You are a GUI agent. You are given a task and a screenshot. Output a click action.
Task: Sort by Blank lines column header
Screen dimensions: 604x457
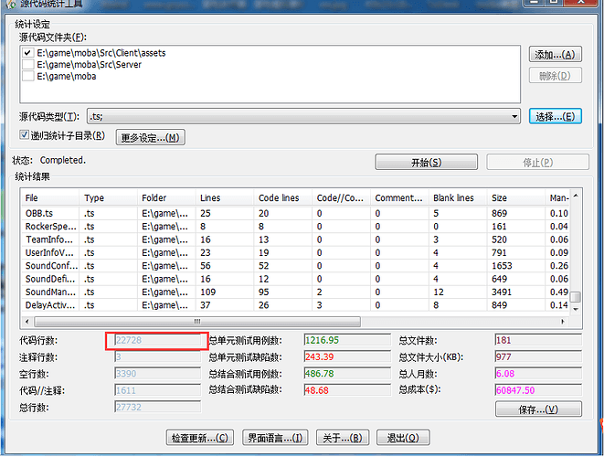coord(458,197)
